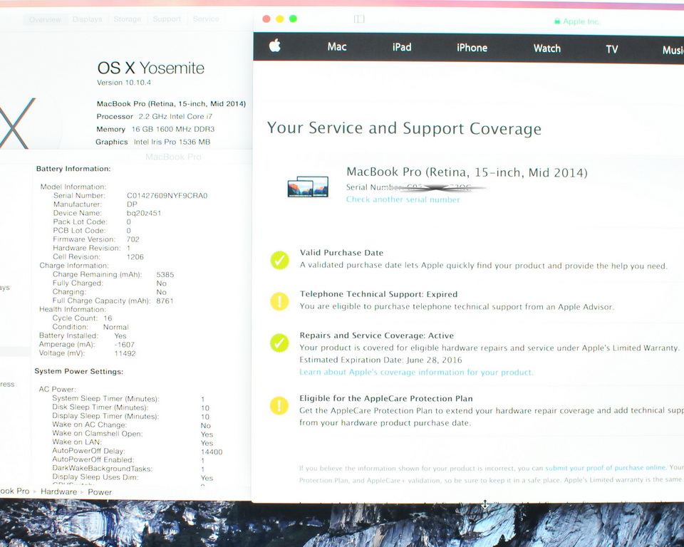Click the yellow alert beside AppleCare Protection Plan
The height and width of the screenshot is (547, 684).
[x=279, y=405]
